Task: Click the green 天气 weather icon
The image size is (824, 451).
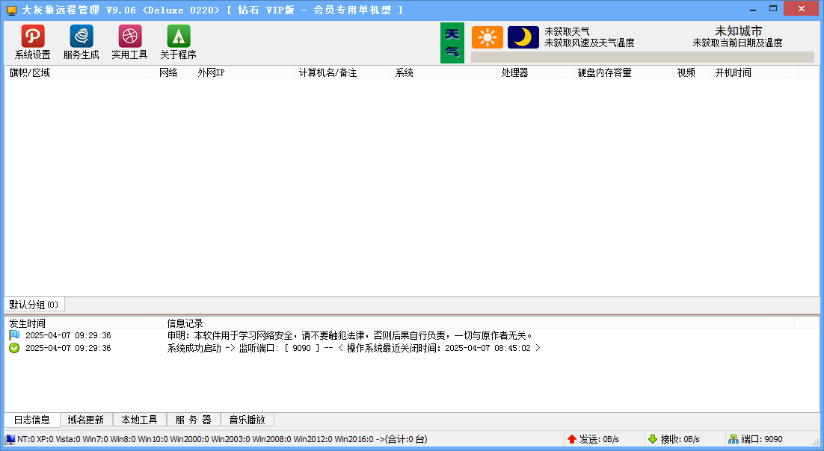Action: pyautogui.click(x=452, y=43)
